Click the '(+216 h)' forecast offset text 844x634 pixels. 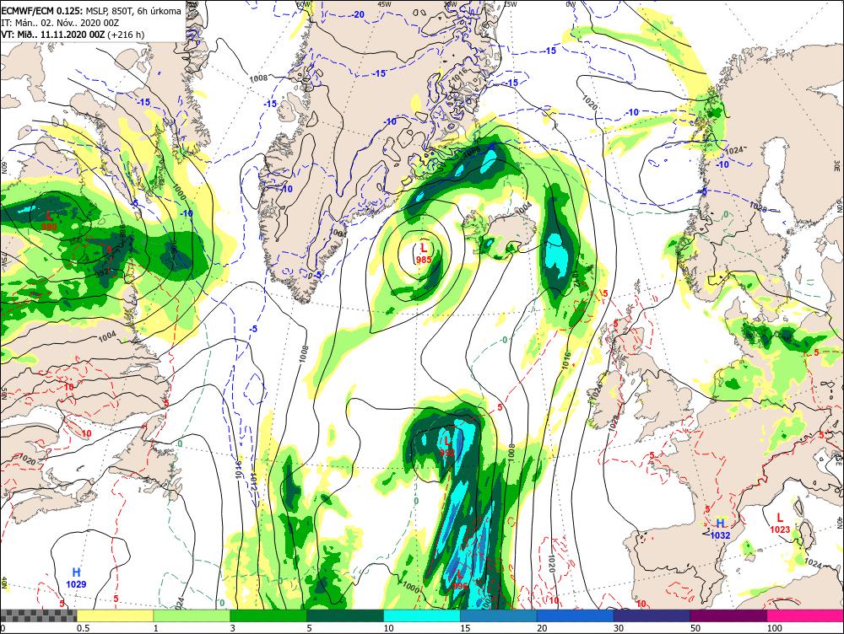126,35
